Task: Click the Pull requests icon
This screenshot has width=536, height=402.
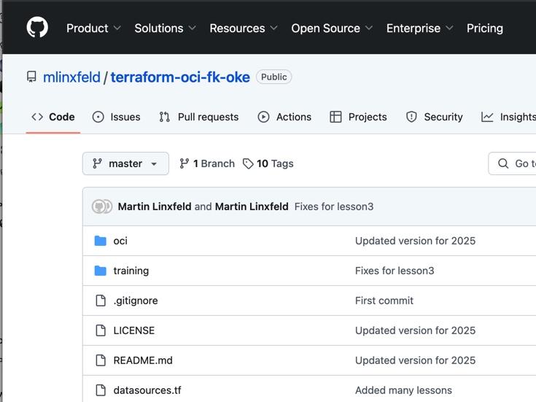Action: tap(164, 117)
